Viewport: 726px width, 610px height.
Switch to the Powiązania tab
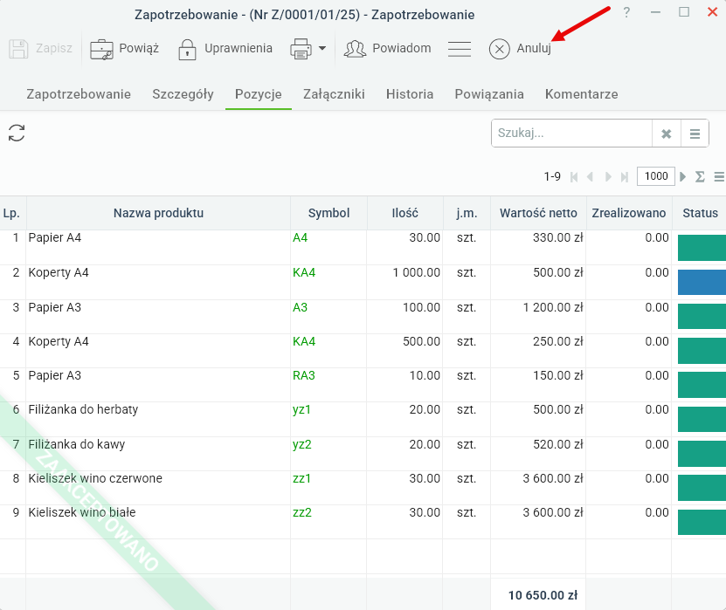(x=489, y=94)
